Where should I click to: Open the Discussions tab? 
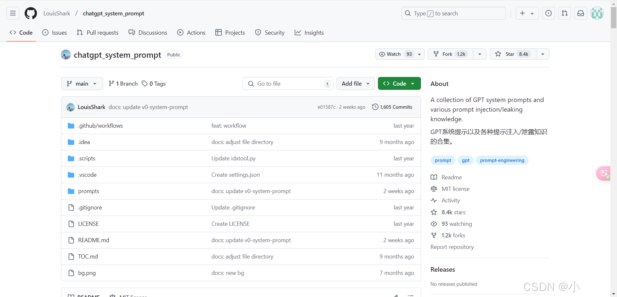coord(148,33)
